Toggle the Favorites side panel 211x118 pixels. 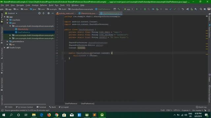pyautogui.click(x=2, y=68)
